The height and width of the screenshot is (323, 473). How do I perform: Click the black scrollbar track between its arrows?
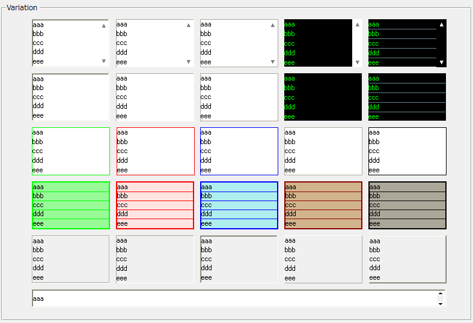click(x=442, y=43)
